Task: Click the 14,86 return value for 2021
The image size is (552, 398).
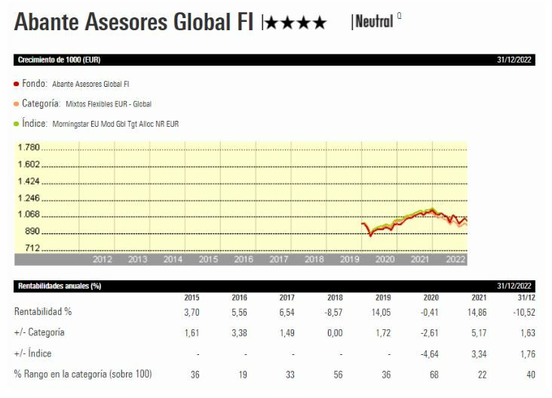Action: pyautogui.click(x=471, y=311)
